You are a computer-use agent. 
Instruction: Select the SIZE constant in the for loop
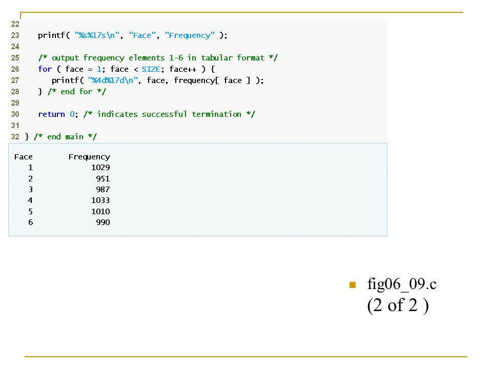point(151,69)
